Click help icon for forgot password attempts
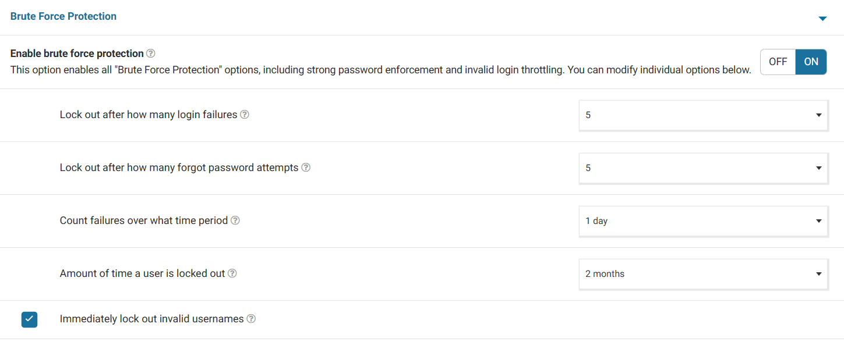 [x=306, y=168]
